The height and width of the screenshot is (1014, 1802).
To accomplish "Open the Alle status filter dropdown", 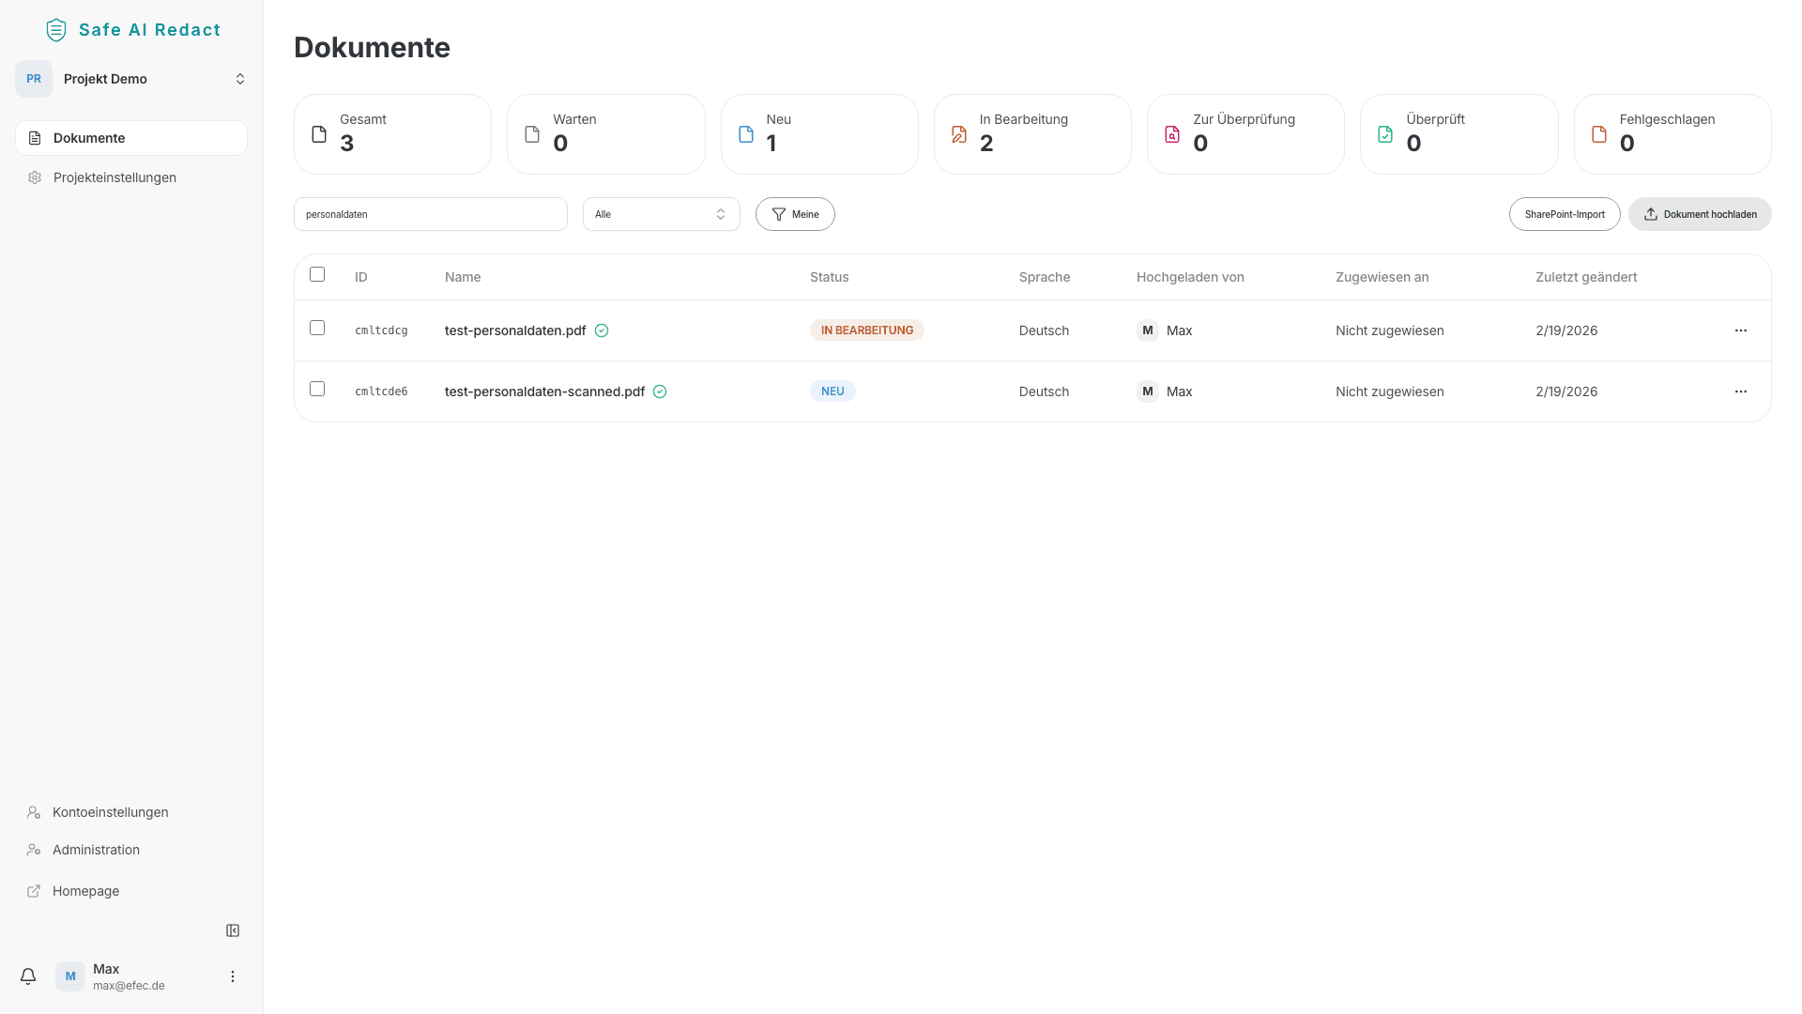I will click(661, 214).
